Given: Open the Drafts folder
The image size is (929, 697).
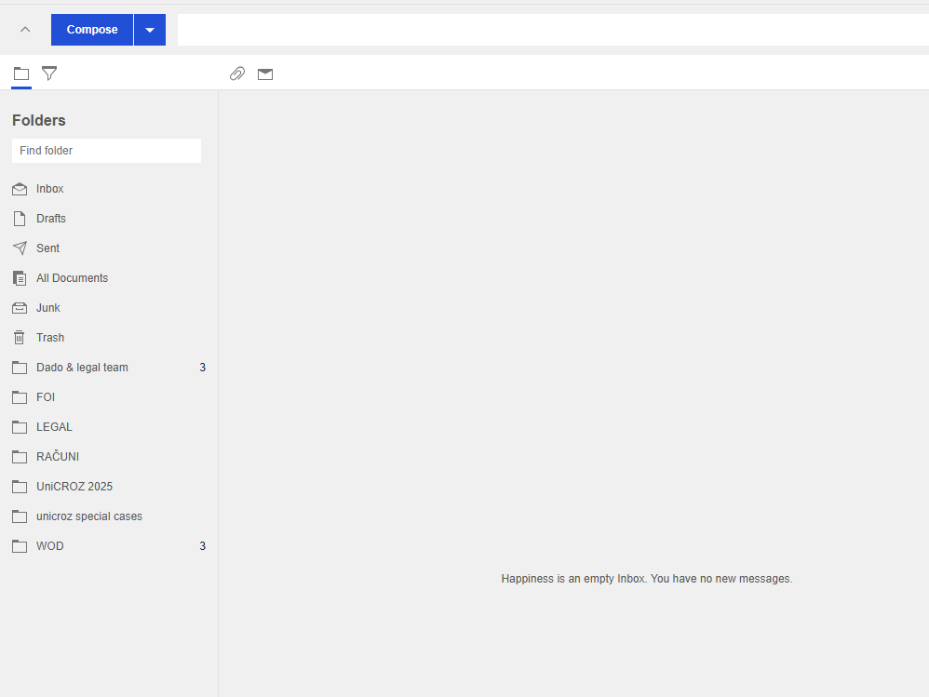Looking at the screenshot, I should tap(109, 219).
